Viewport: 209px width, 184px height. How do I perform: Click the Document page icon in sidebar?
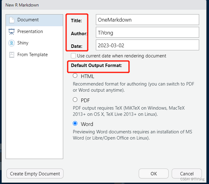[x=12, y=20]
